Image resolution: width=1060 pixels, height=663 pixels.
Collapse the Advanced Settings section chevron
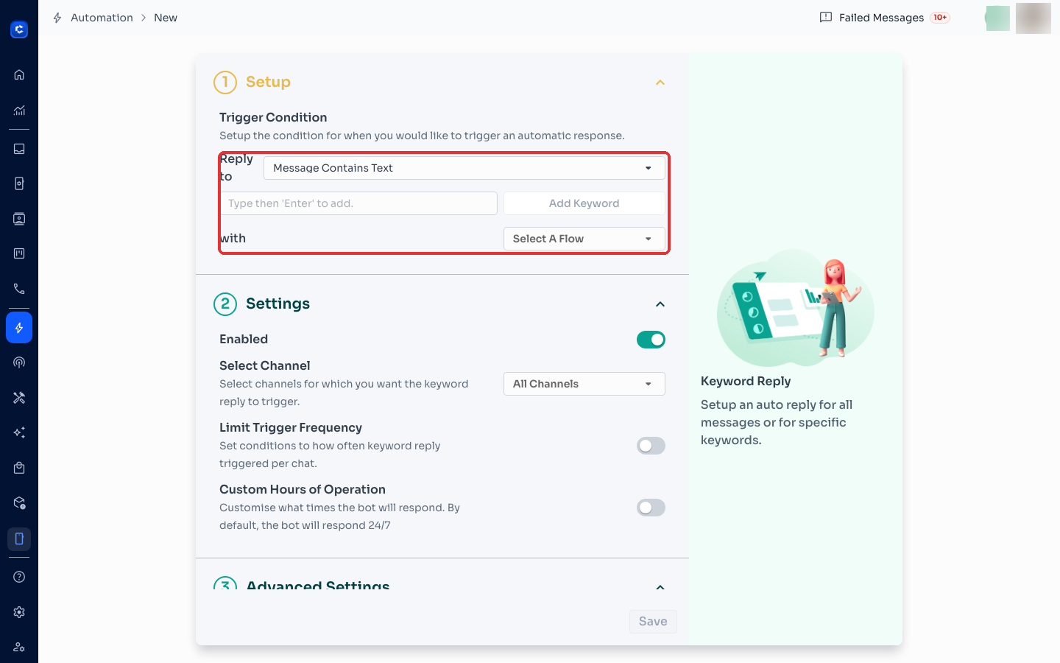point(660,587)
